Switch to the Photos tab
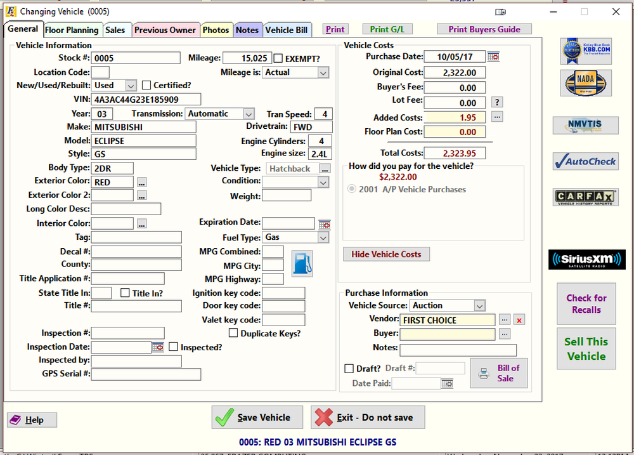 point(216,29)
